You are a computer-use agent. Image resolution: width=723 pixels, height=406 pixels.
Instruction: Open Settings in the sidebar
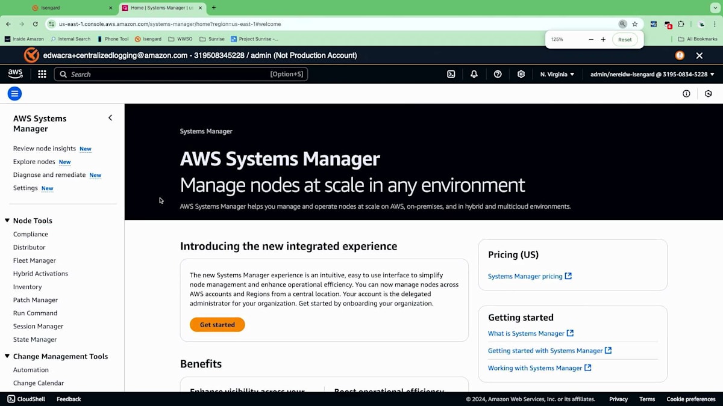[25, 188]
